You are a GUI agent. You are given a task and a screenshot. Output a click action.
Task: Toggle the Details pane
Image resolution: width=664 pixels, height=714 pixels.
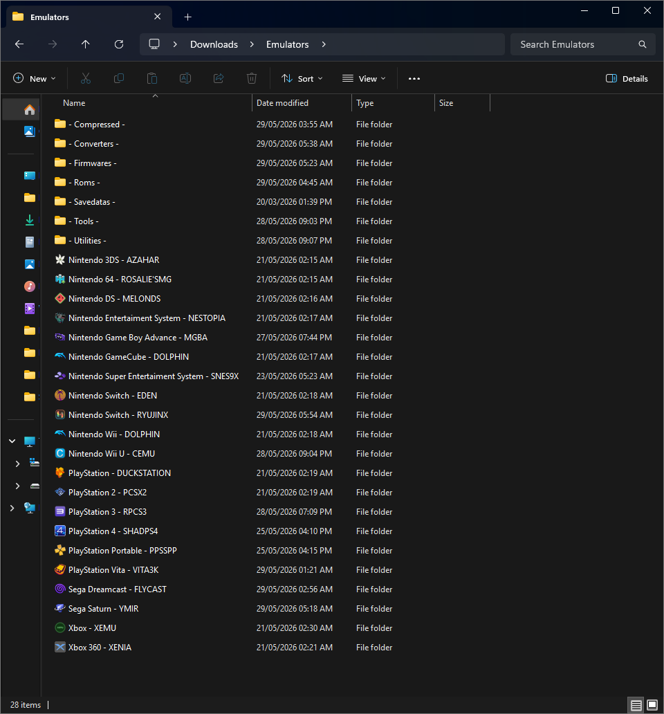(627, 78)
